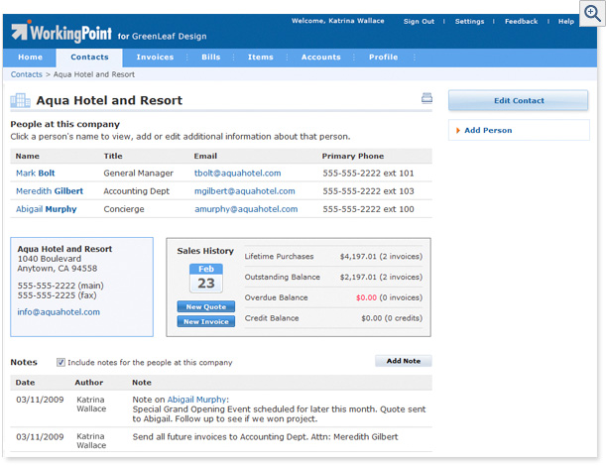
Task: Click the 555-555-2222 (main) number
Action: click(x=61, y=286)
